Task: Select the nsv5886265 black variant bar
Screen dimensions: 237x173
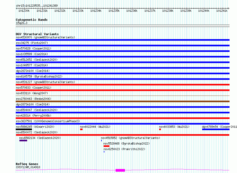Action: (24, 129)
